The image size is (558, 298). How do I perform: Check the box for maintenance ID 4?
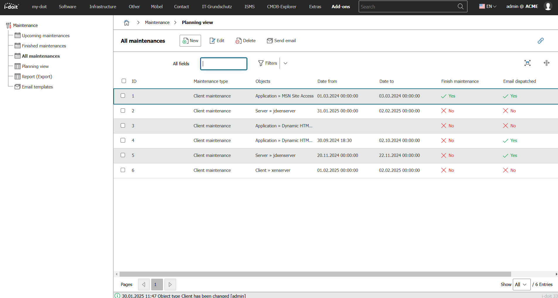(123, 140)
